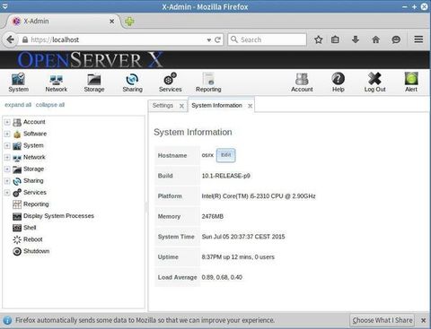
Task: Open the Reporting toolbar icon
Action: pos(208,82)
